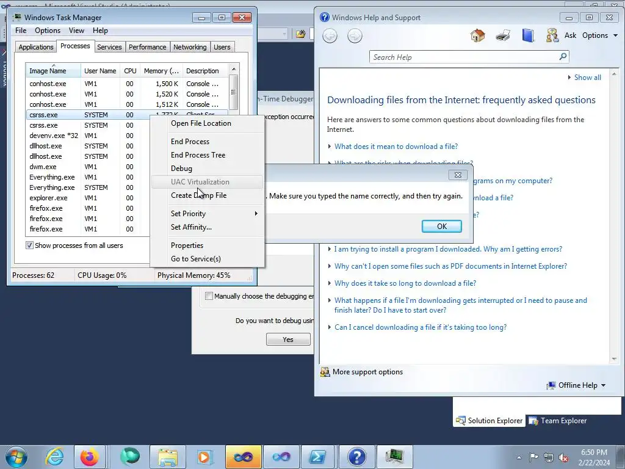Open File menu in Task Manager
The image size is (625, 469).
point(21,31)
